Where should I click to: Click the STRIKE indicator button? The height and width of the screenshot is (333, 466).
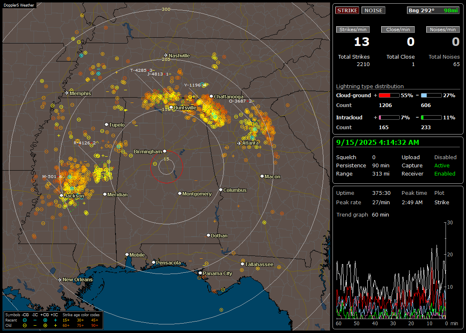click(x=347, y=10)
